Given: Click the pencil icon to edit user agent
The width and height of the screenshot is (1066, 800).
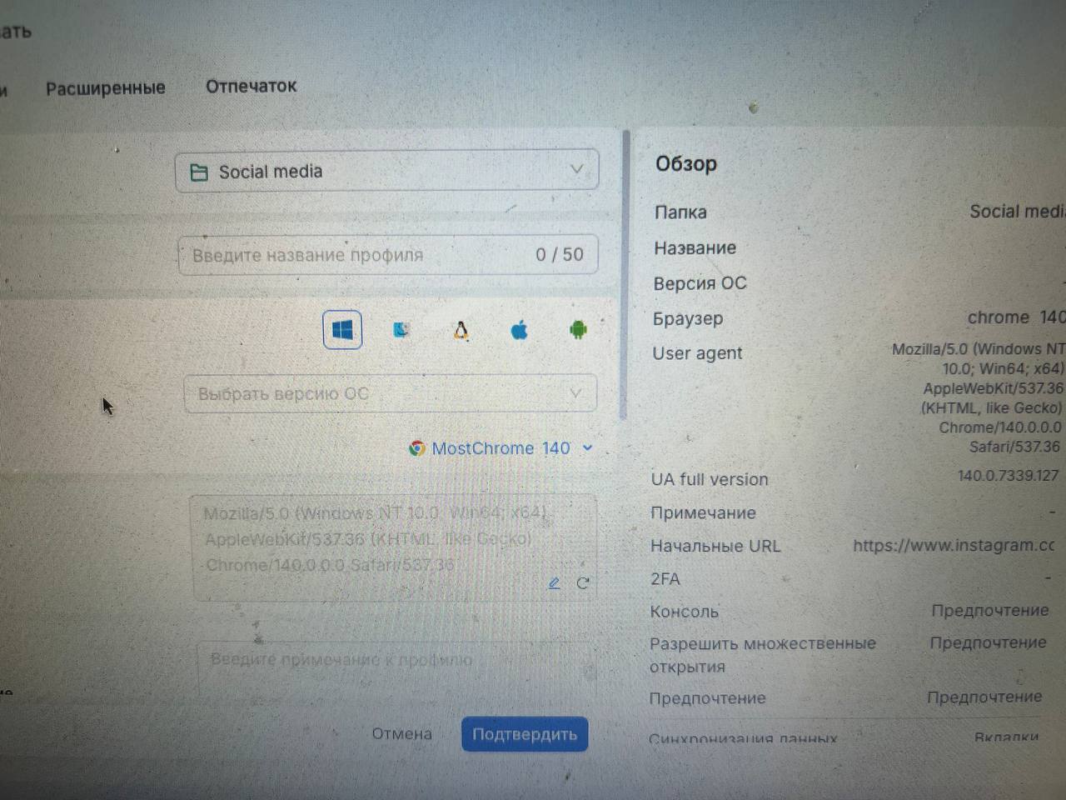Looking at the screenshot, I should 555,583.
